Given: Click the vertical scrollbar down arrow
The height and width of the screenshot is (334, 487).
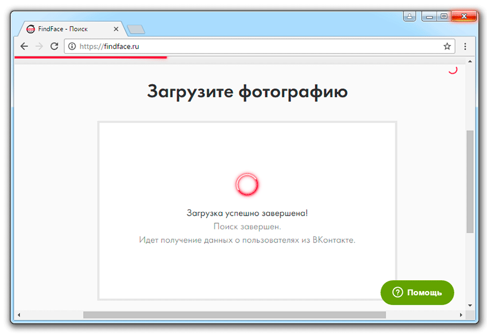Looking at the screenshot, I should pyautogui.click(x=470, y=305).
